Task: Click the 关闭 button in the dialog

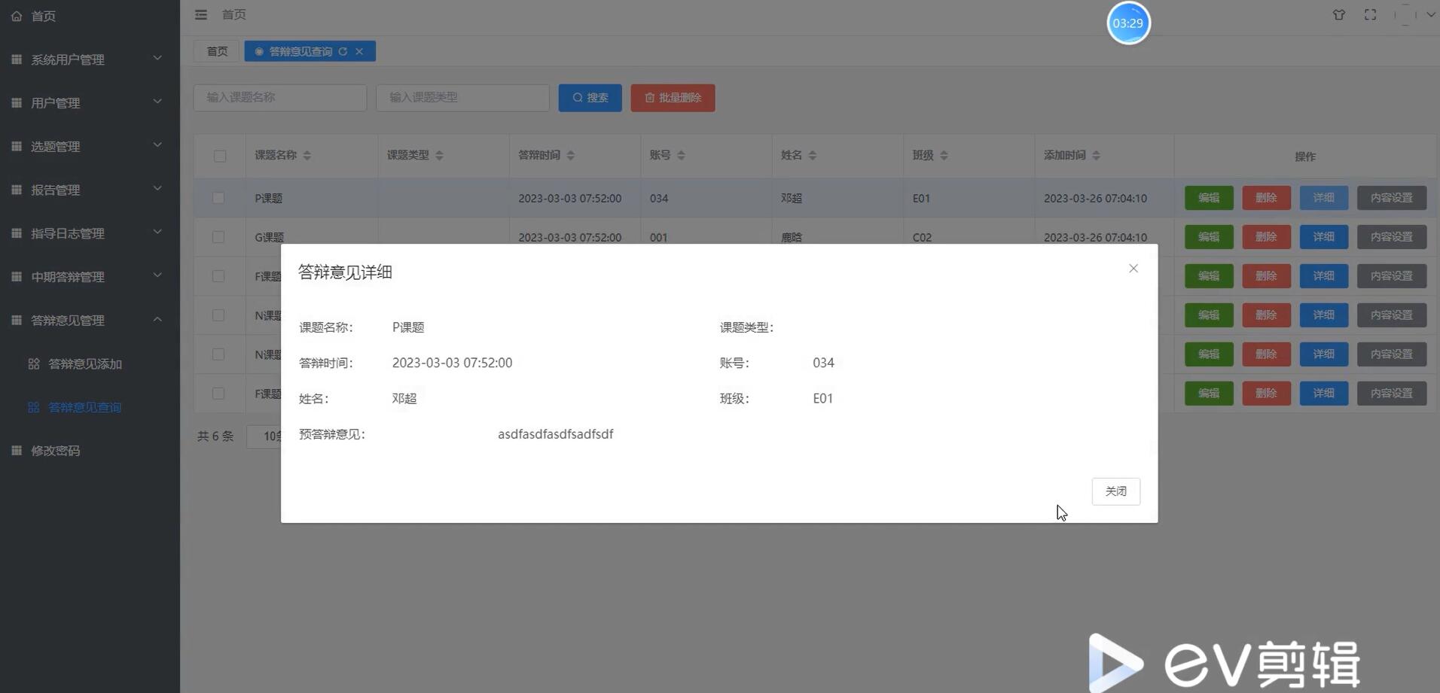Action: pyautogui.click(x=1115, y=491)
